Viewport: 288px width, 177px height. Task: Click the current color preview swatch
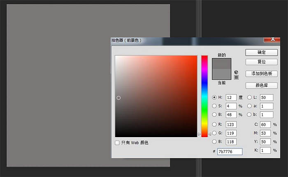pos(222,74)
